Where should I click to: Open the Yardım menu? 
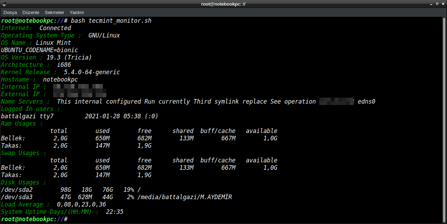pyautogui.click(x=77, y=12)
